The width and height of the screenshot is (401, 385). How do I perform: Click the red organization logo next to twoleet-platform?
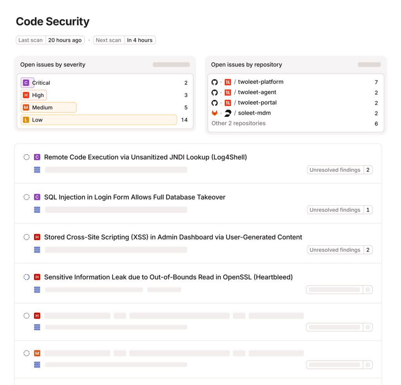tap(228, 82)
